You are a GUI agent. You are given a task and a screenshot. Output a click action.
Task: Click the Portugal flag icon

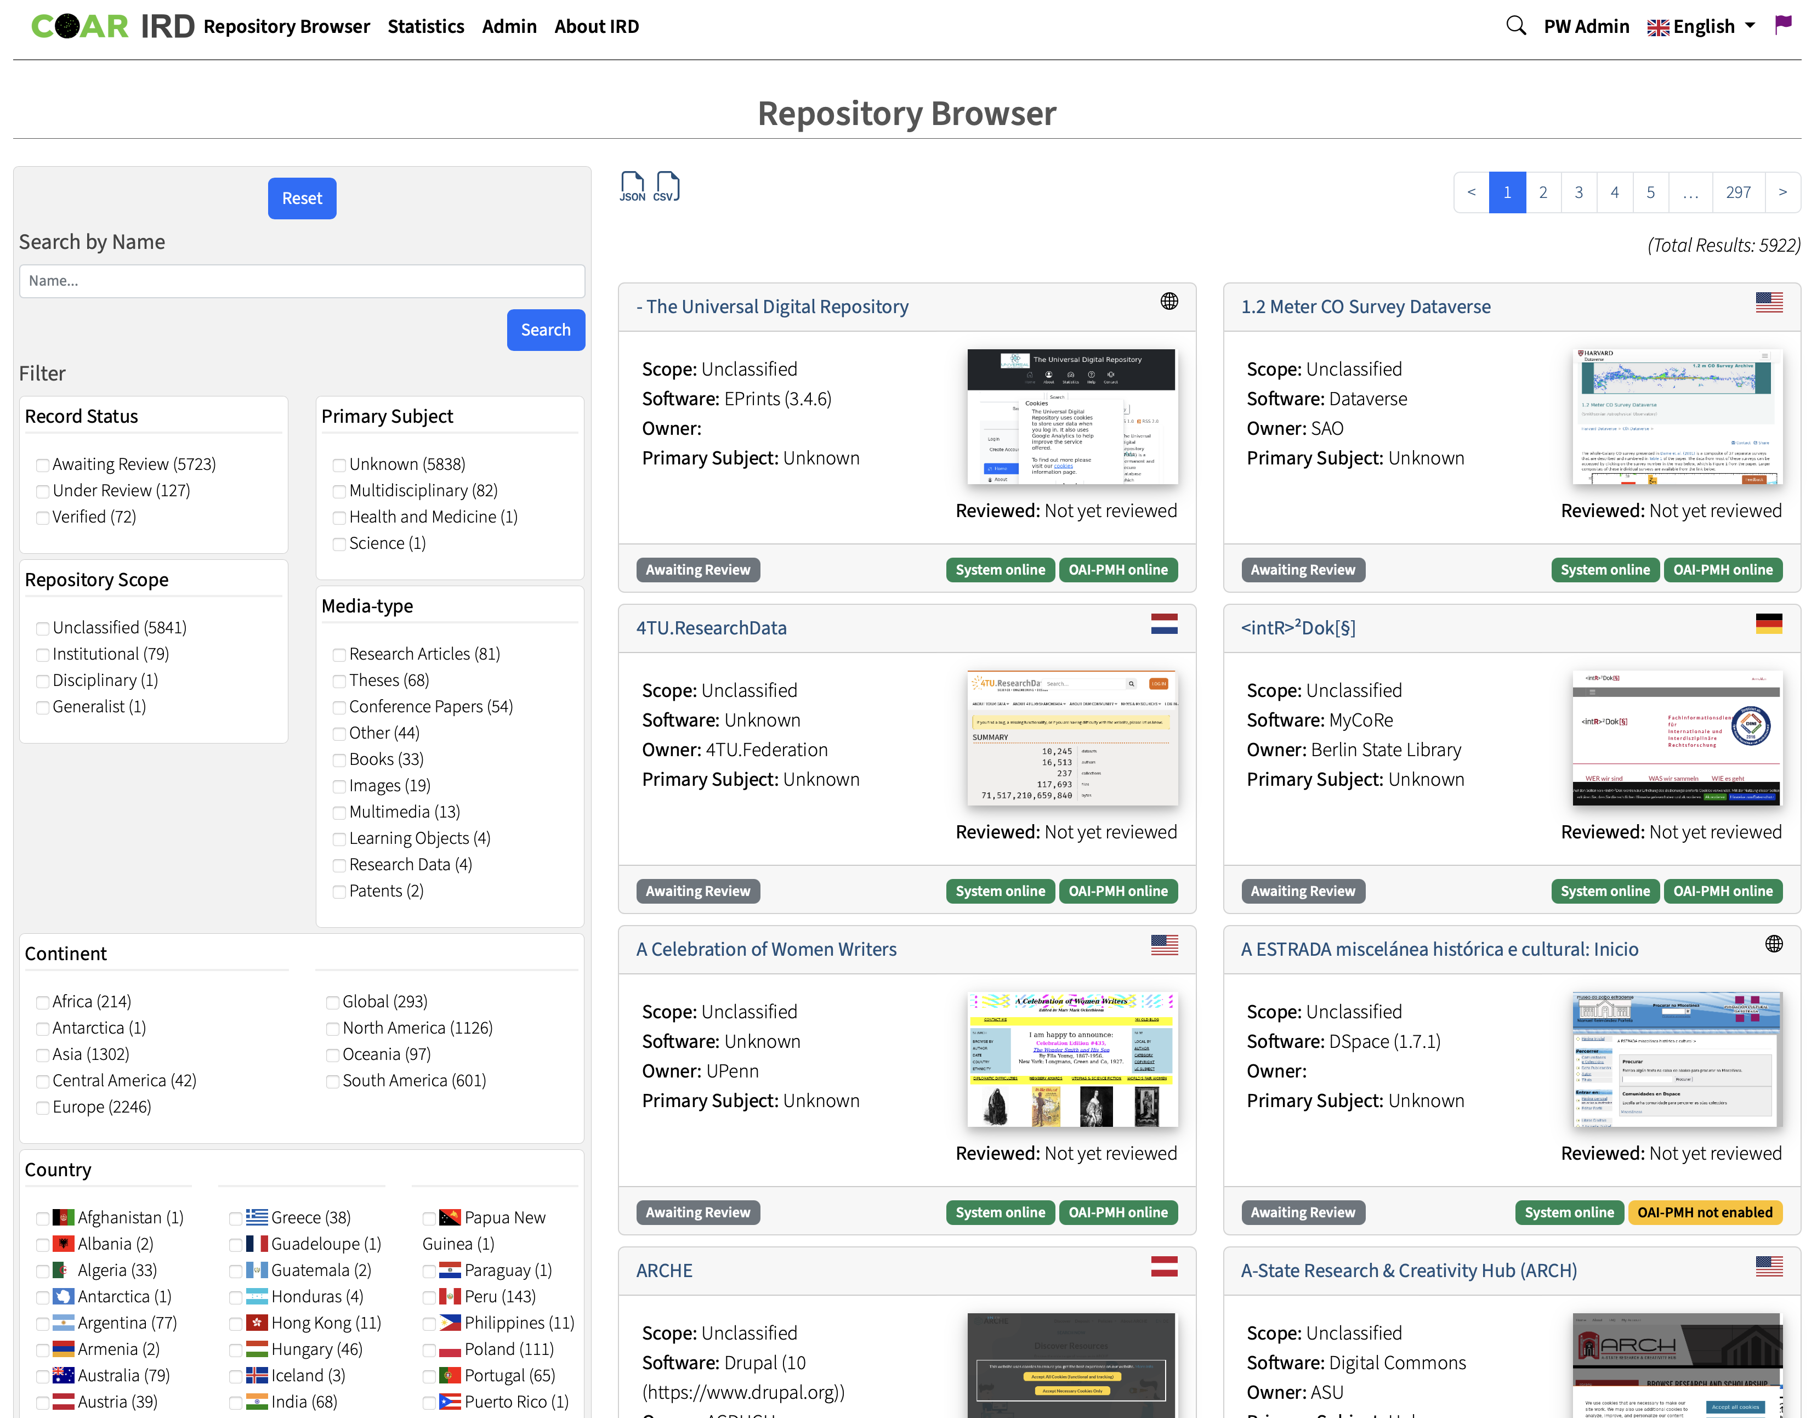click(x=450, y=1376)
